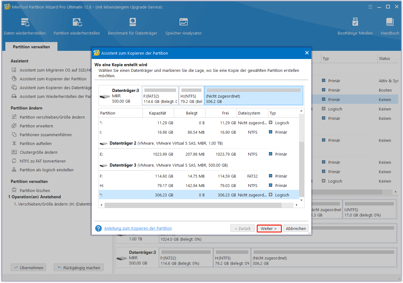Click horizontal scrollbar right arrow in dialog
This screenshot has width=403, height=283.
pyautogui.click(x=297, y=205)
